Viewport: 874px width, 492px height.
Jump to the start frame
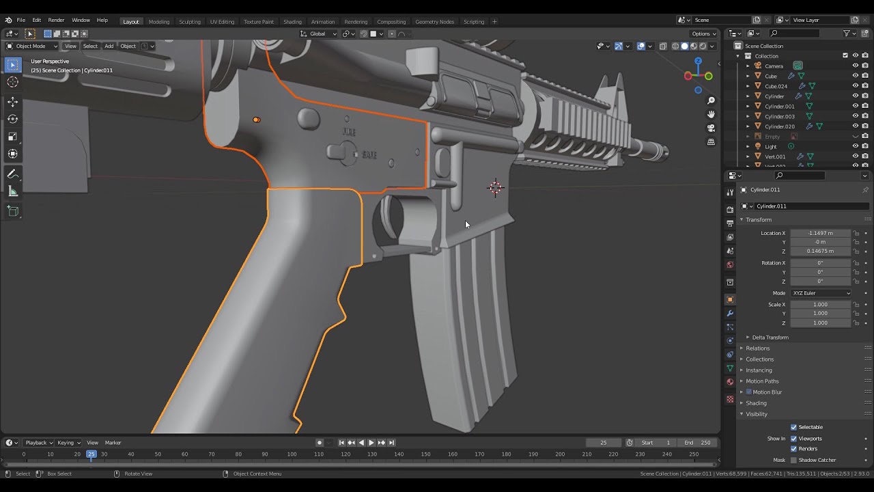pos(341,443)
